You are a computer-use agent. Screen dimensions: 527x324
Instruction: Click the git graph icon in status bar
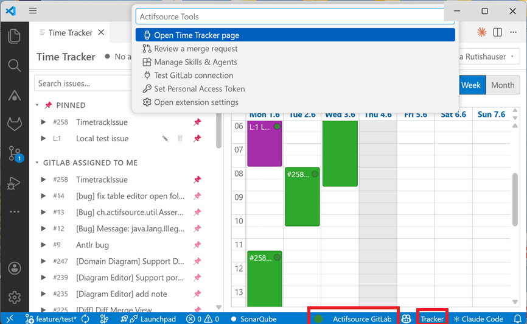coord(104,319)
